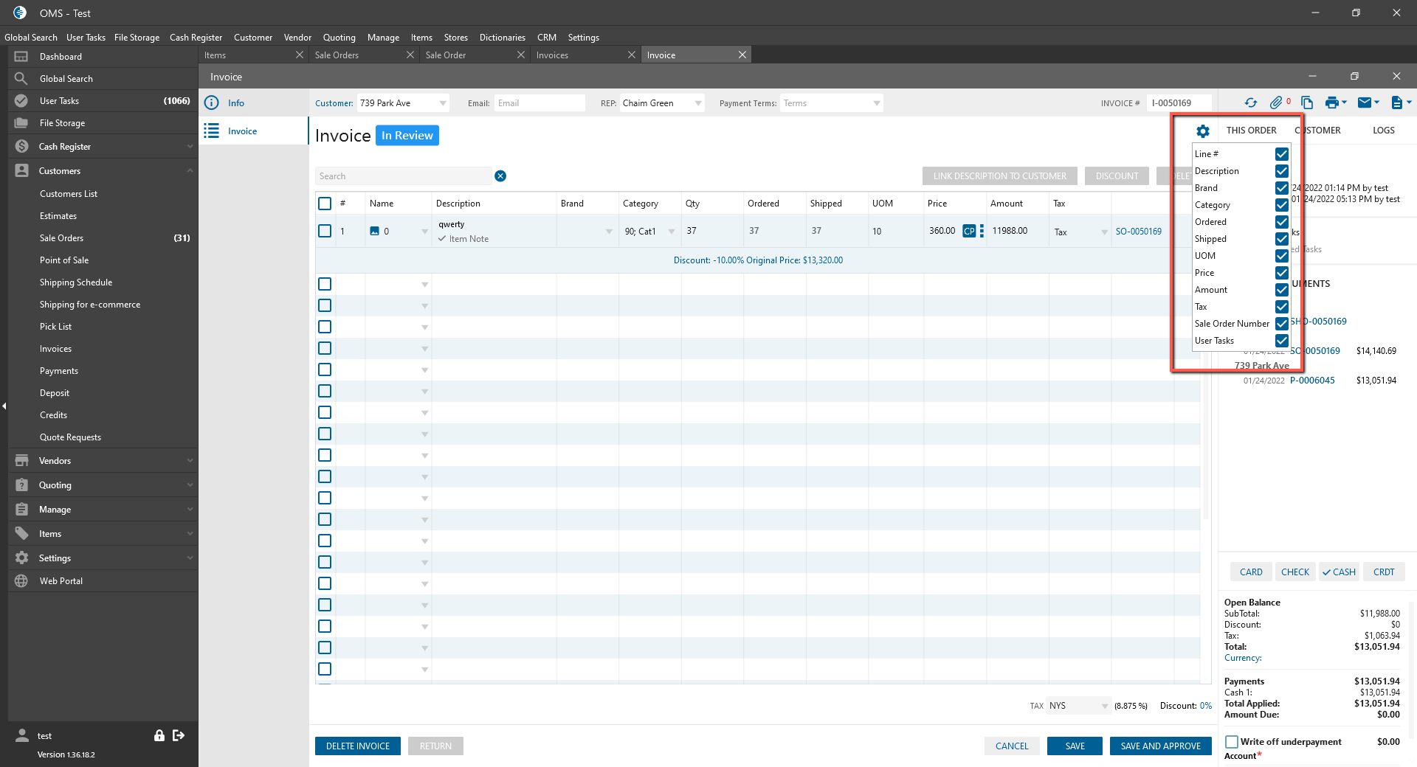Close the Sale Orders tab
This screenshot has height=767, width=1417.
[x=410, y=55]
